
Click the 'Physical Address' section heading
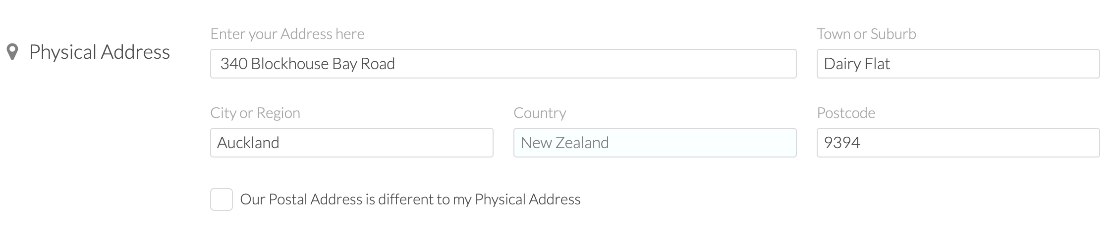(x=100, y=52)
